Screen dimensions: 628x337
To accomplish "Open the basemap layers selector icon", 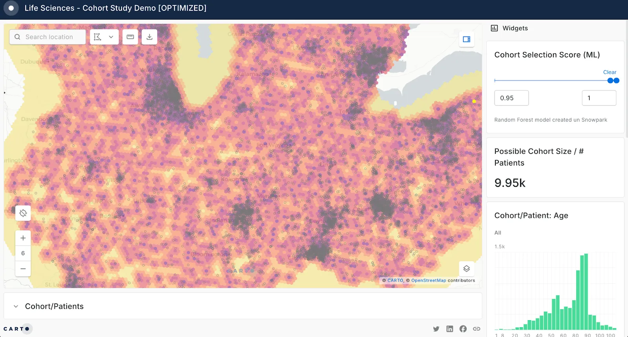I will [466, 269].
